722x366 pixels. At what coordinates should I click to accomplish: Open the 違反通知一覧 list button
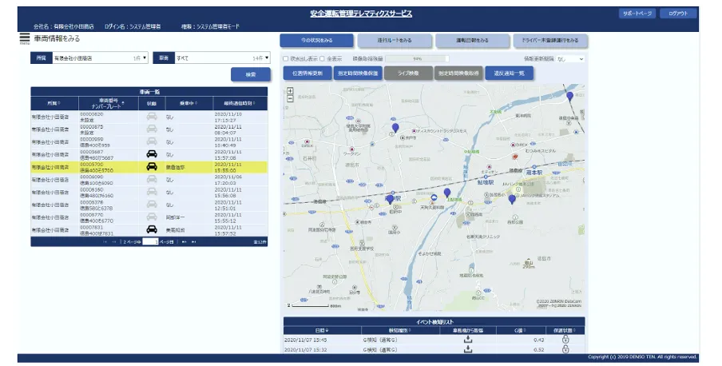[x=510, y=74]
